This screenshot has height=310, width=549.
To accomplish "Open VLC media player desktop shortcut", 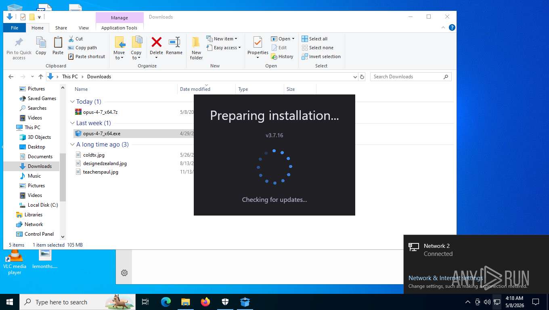I will click(15, 262).
